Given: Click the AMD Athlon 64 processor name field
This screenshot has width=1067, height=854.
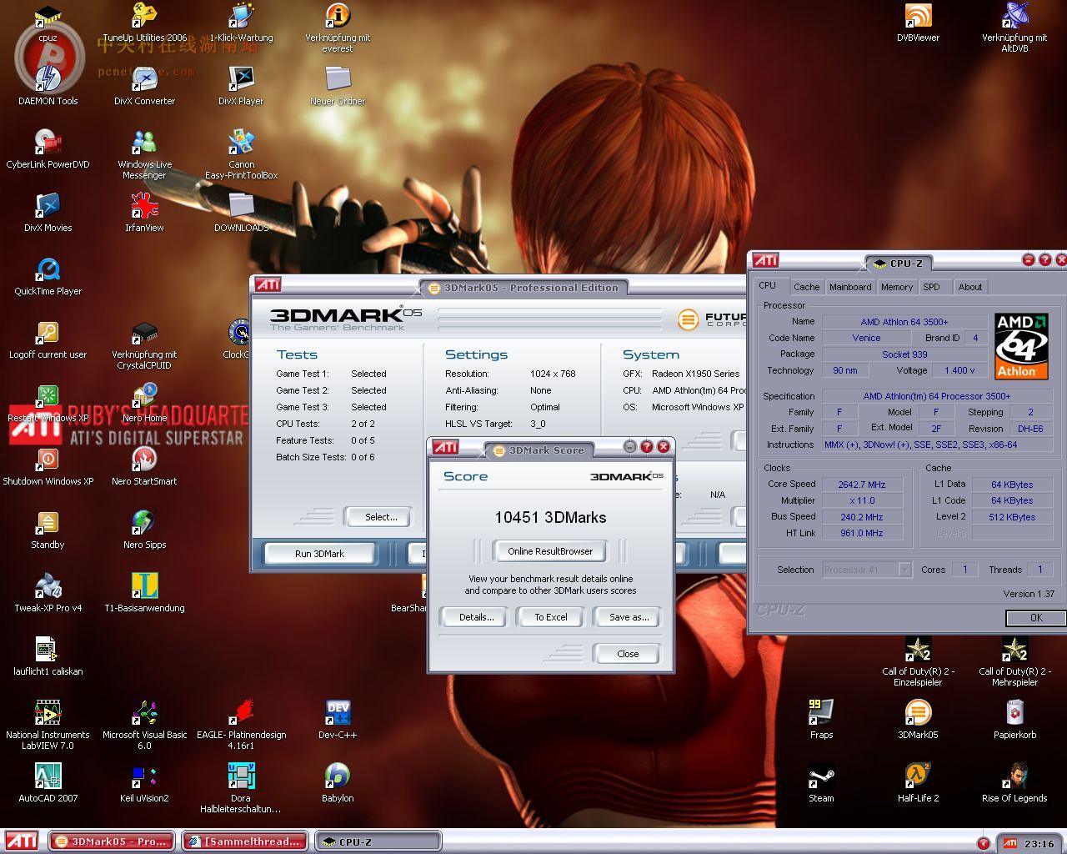Looking at the screenshot, I should [x=904, y=322].
